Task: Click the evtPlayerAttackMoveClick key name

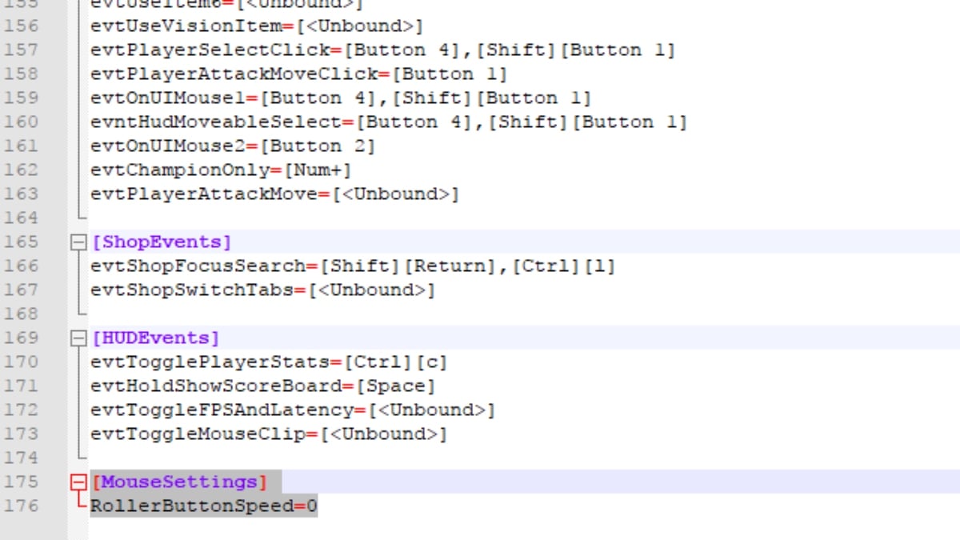Action: [x=234, y=74]
